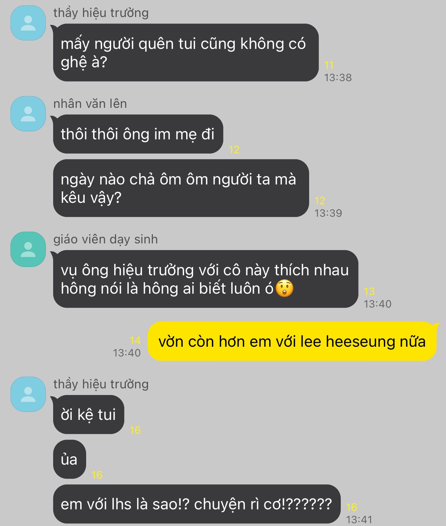Tap the sender name 'nhân văn lên'
The width and height of the screenshot is (446, 526).
pyautogui.click(x=90, y=104)
